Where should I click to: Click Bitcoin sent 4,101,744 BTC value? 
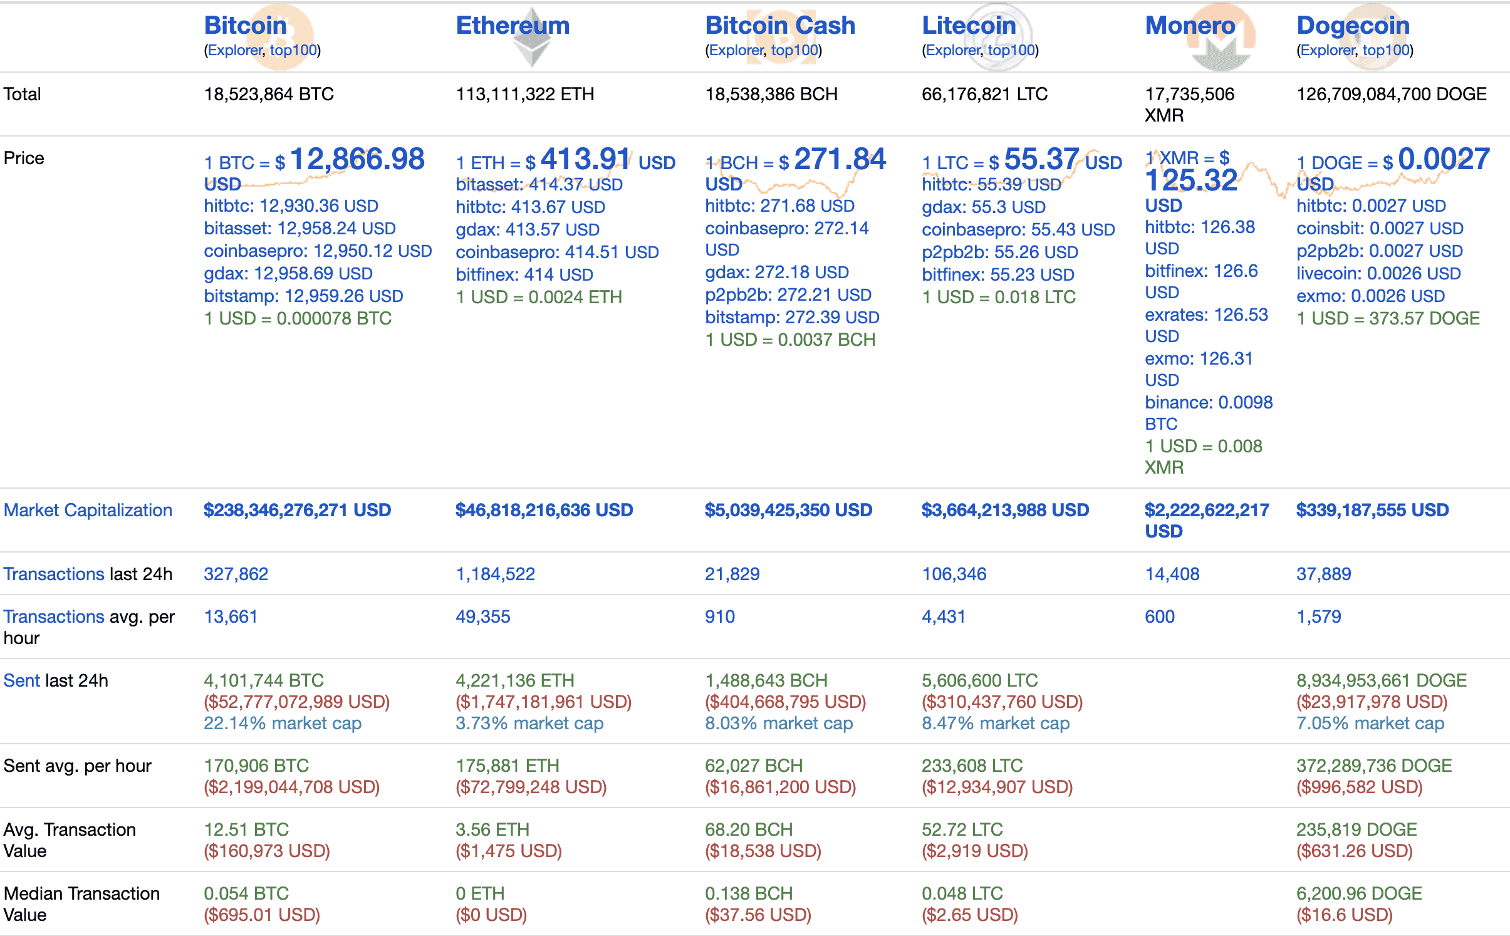[264, 680]
